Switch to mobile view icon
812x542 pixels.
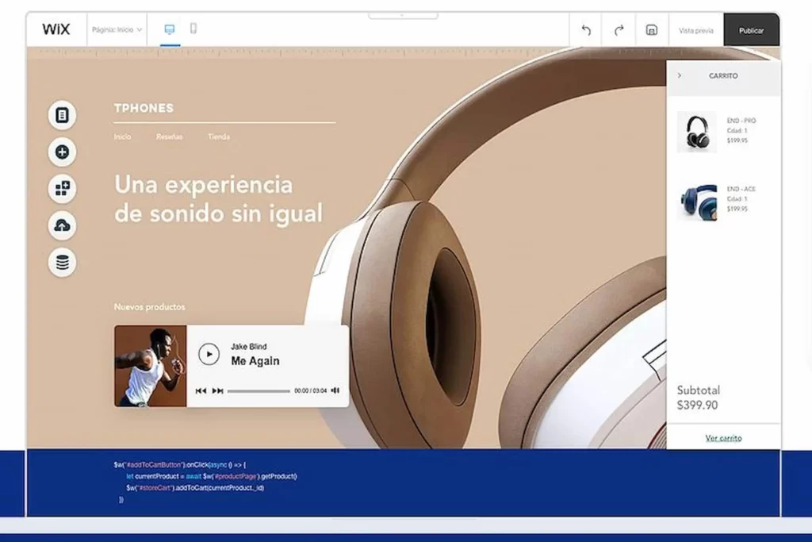193,29
